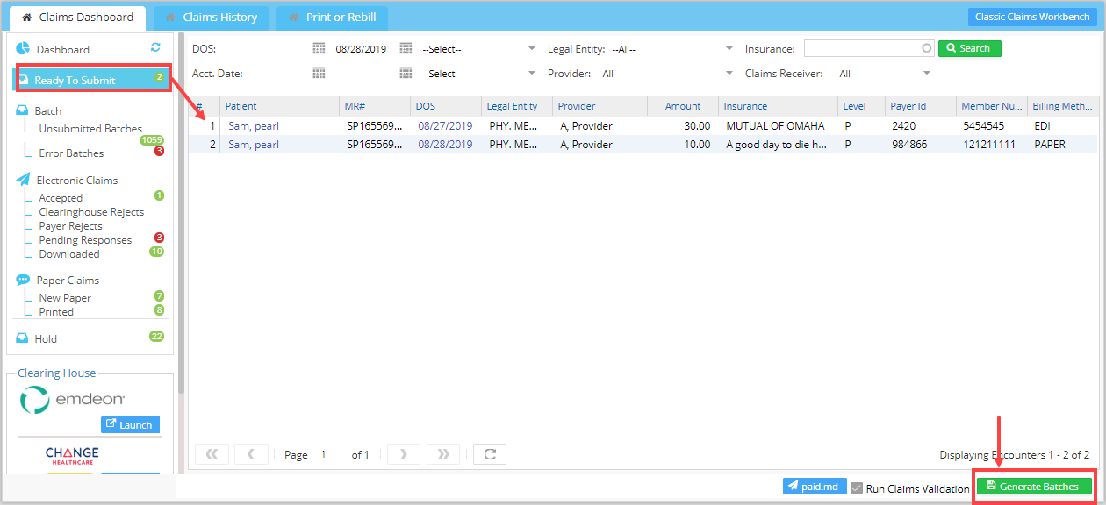The image size is (1106, 505).
Task: Click the calendar icon after 08/28/2019
Action: 406,49
